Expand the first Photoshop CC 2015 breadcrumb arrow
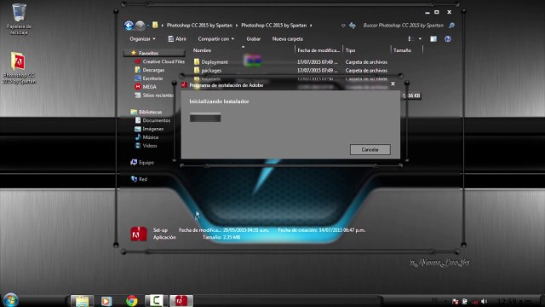Screen dimensions: 545x307 click(x=237, y=26)
